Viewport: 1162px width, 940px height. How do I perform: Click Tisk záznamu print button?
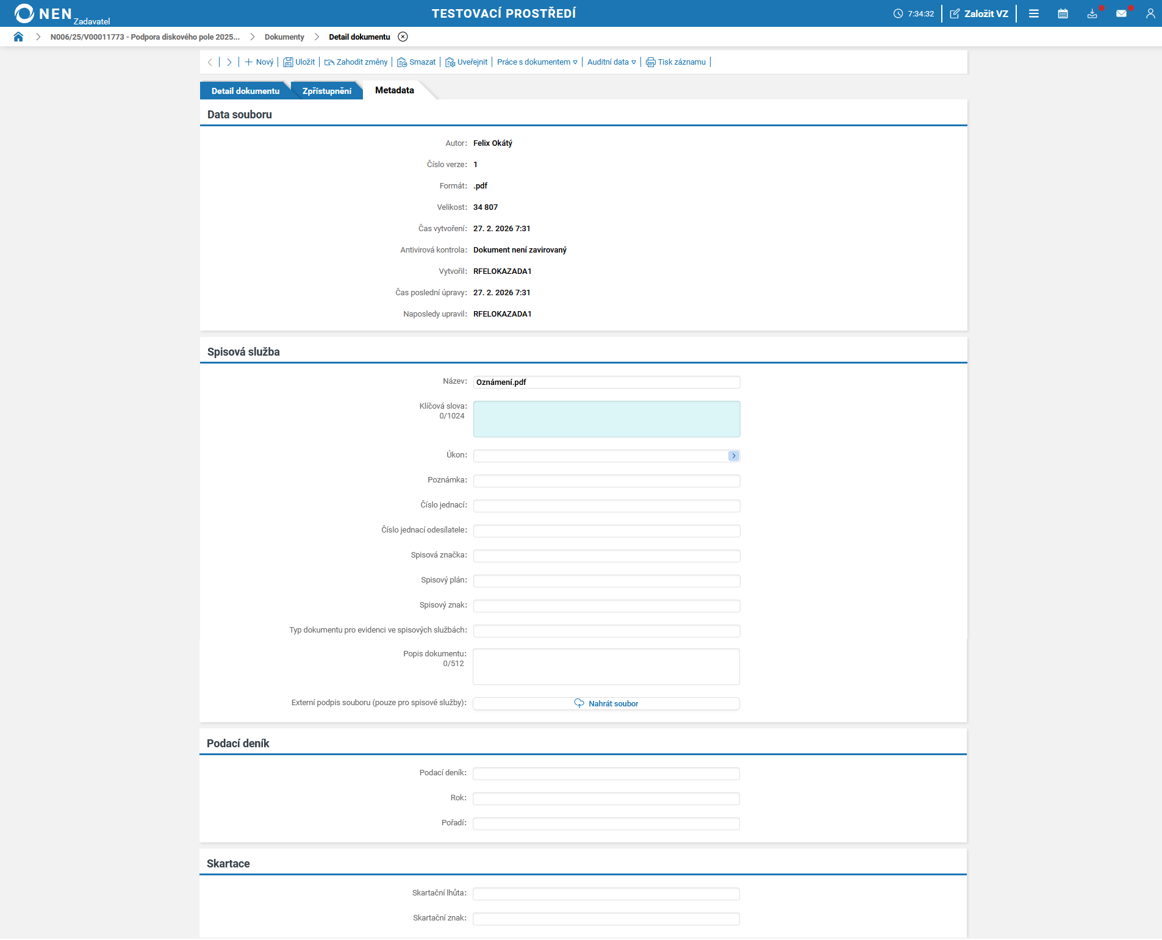click(676, 62)
